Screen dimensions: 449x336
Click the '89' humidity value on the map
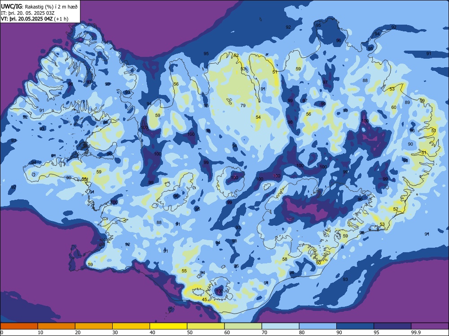pos(407,102)
